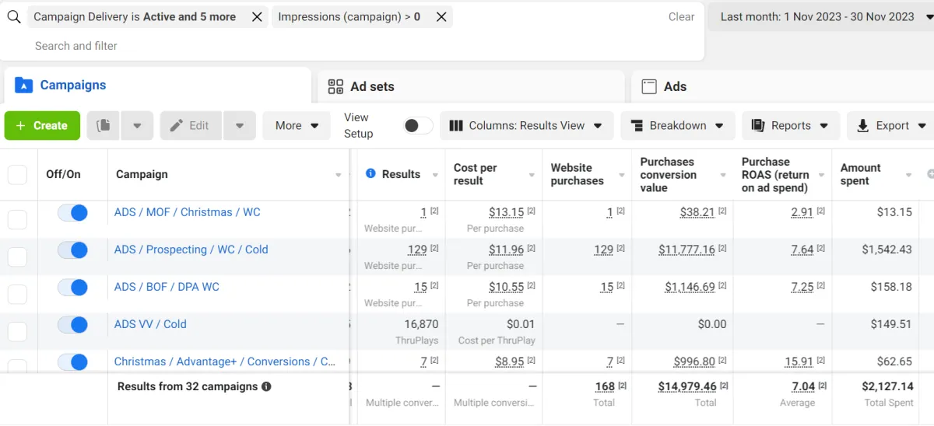
Task: Click info icon beside Results from 32 campaigns
Action: point(267,386)
